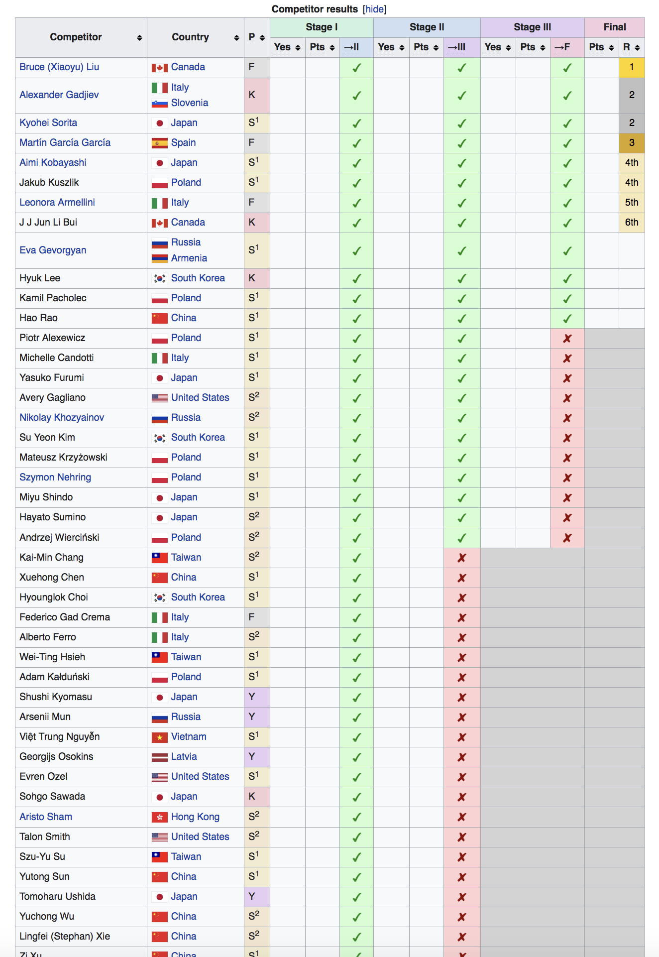Open Kyohei Sorita's article link
The height and width of the screenshot is (957, 659).
click(48, 122)
